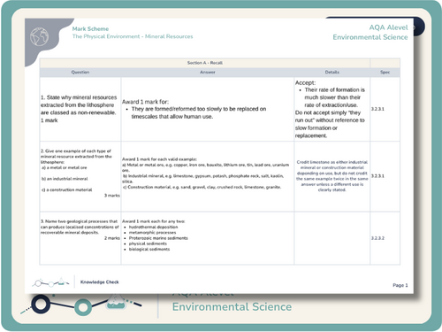Select "2. Give one example of each type" question
The width and height of the screenshot is (442, 332).
(76, 157)
